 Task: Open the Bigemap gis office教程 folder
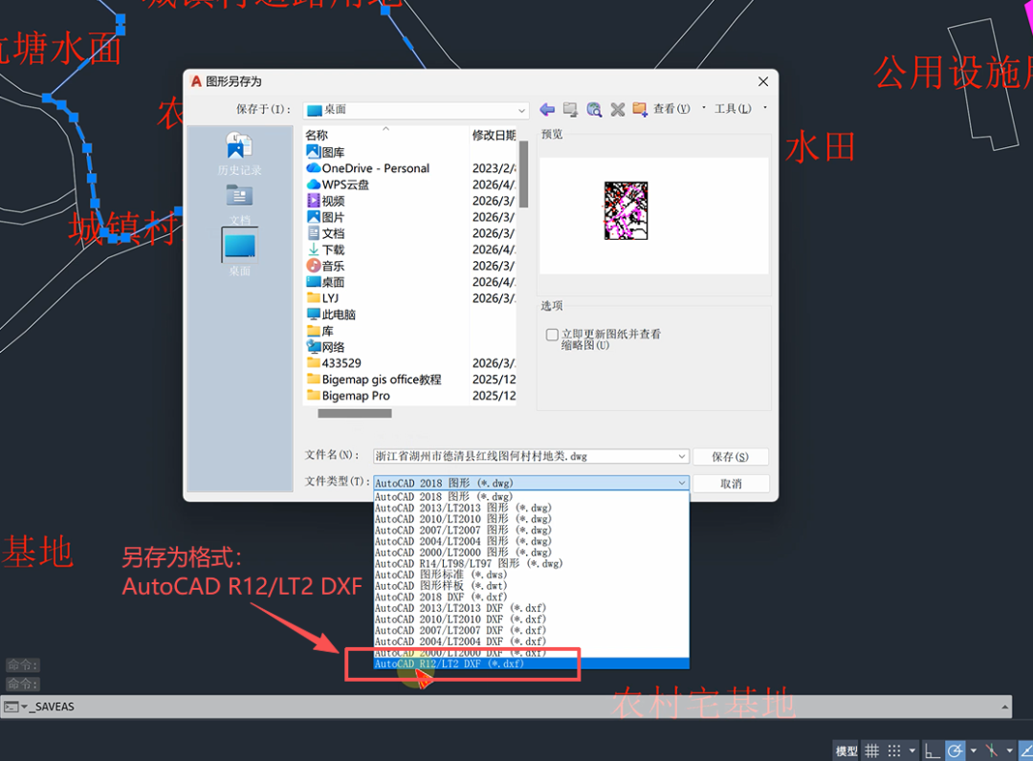(x=374, y=380)
